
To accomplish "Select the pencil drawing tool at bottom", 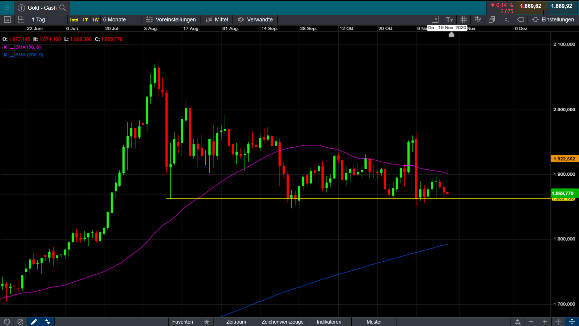I will click(34, 322).
